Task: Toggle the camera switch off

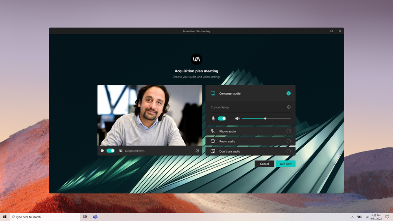Action: pyautogui.click(x=111, y=151)
